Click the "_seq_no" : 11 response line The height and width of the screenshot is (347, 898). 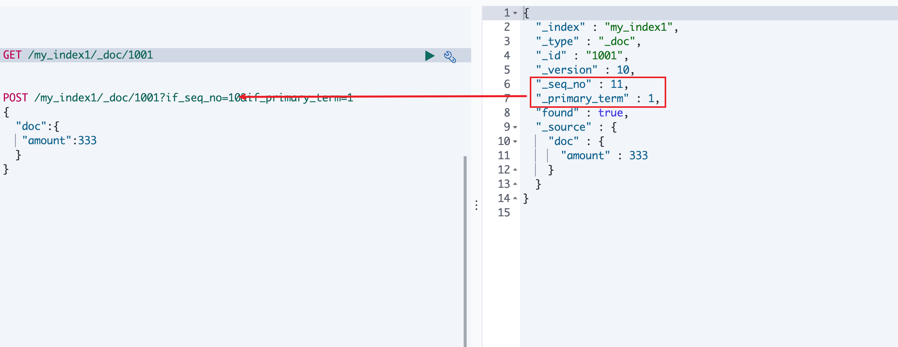click(x=582, y=84)
